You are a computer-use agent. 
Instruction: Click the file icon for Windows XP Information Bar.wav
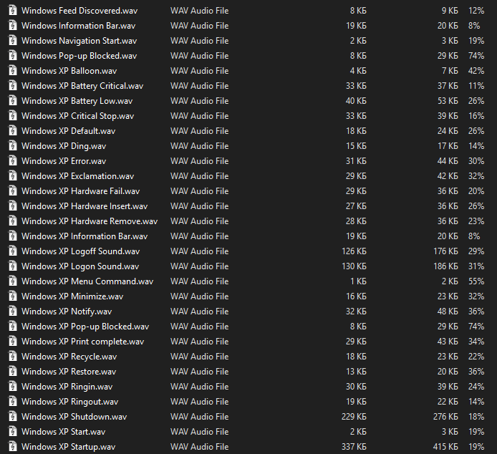[x=12, y=236]
